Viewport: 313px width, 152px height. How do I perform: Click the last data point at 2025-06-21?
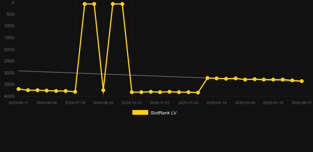(302, 81)
